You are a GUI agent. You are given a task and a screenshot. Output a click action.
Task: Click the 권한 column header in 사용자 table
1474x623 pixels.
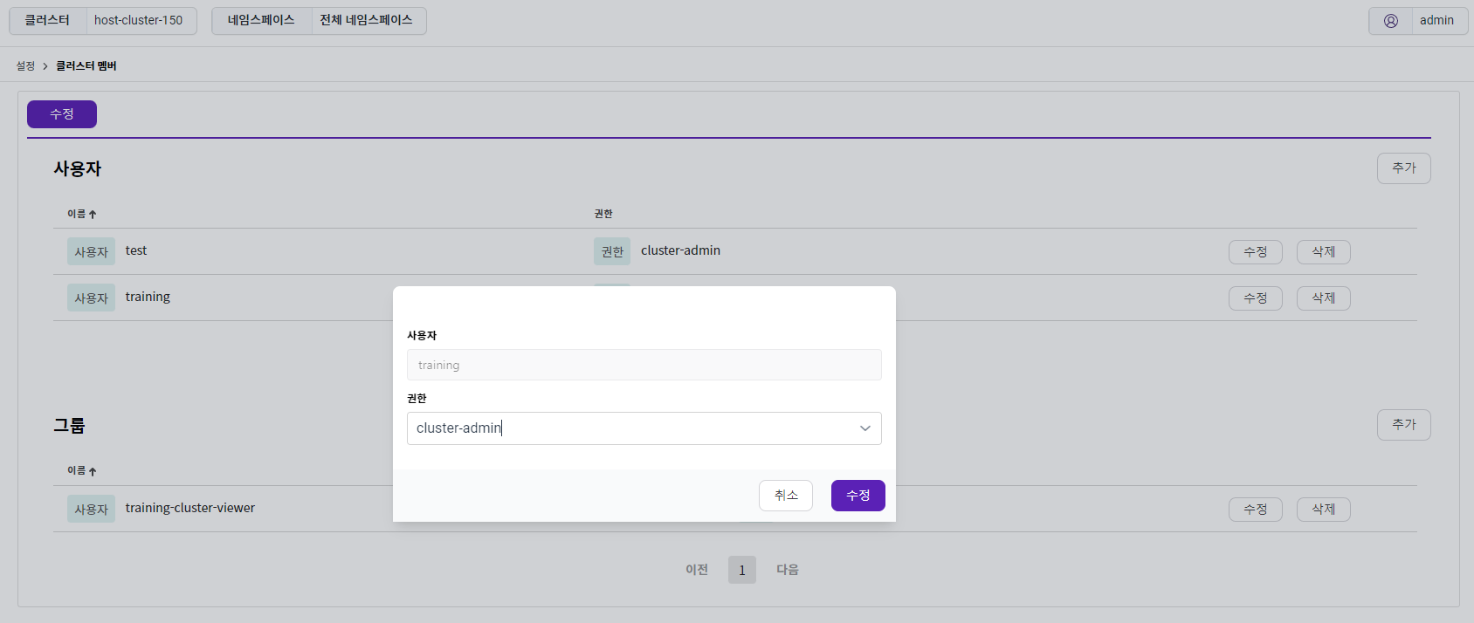(603, 215)
